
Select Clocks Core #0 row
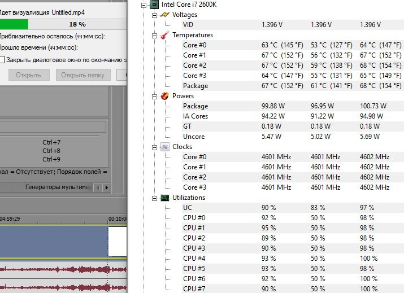(293, 157)
